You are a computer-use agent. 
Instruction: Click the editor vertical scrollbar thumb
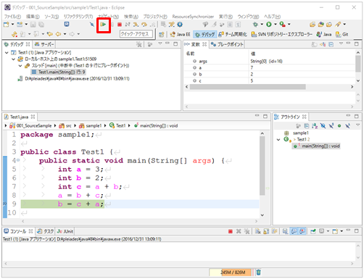click(x=262, y=166)
